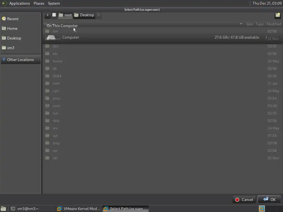The height and width of the screenshot is (212, 283).
Task: Click the folder icon next to usr
Action: 47,150
